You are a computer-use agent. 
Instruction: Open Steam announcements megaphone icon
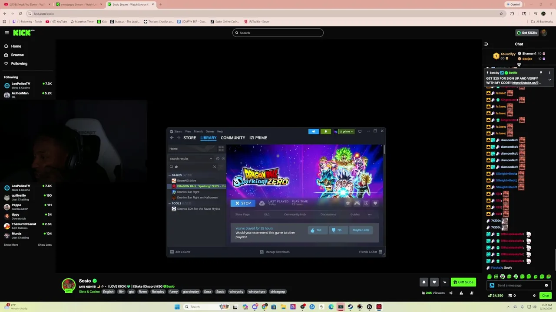pos(313,131)
